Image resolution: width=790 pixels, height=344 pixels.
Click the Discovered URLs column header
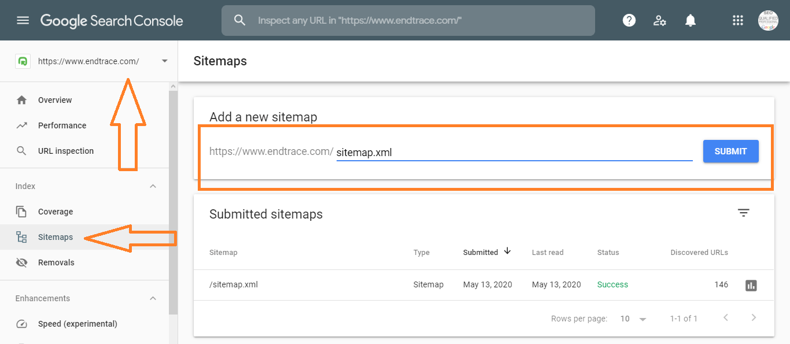699,252
